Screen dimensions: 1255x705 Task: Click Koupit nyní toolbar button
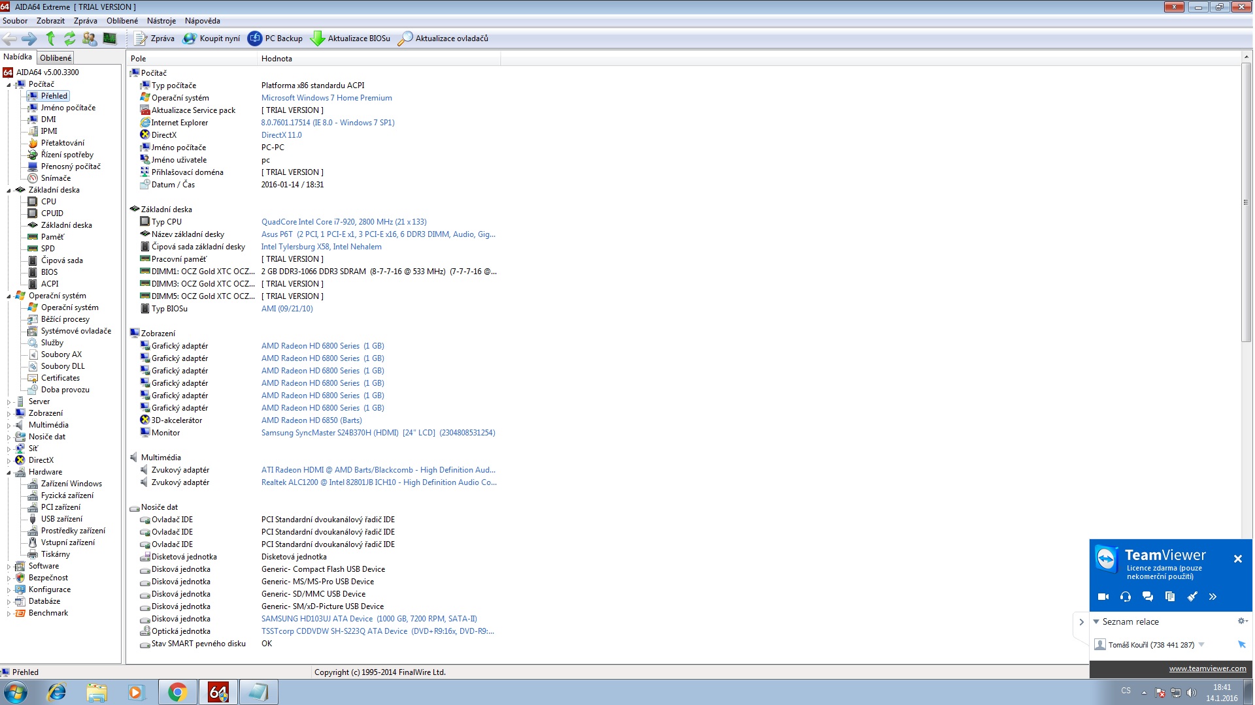pos(212,39)
